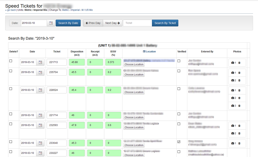Viewport: 258px width, 157px height.
Task: Mark ticket 228524 as Verified
Action: (179, 89)
